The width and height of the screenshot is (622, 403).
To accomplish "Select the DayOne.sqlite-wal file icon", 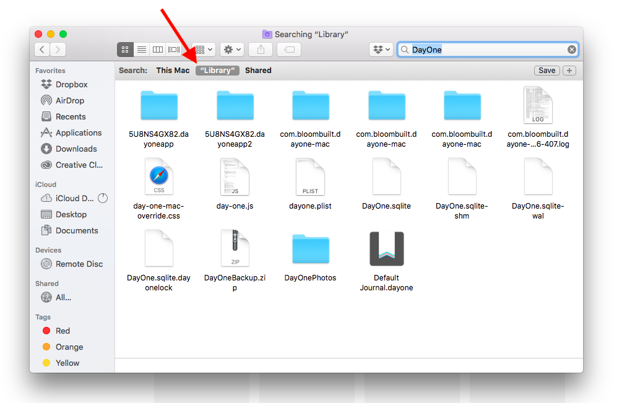I will [x=538, y=176].
